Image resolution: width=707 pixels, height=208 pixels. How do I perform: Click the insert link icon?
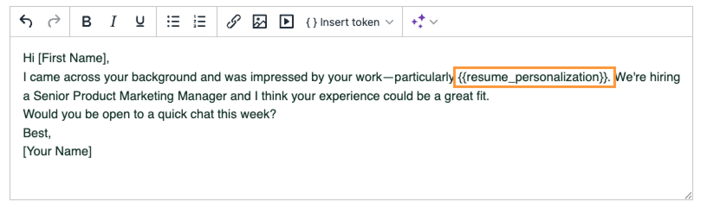coord(234,22)
